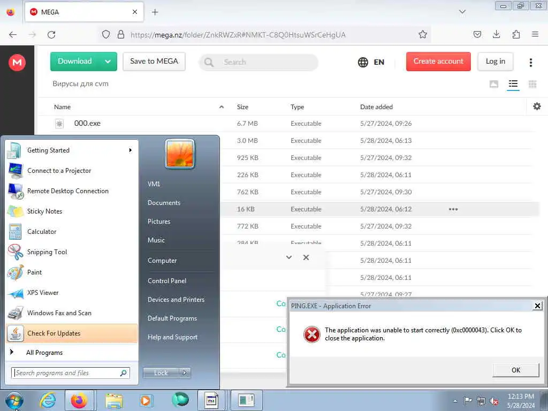List all tabs with the chevron
548x411 pixels.
pyautogui.click(x=462, y=12)
